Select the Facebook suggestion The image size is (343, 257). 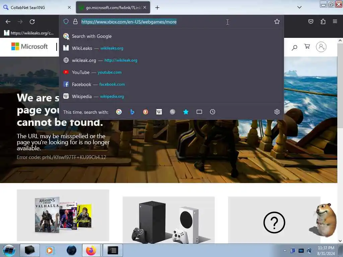[x=171, y=84]
